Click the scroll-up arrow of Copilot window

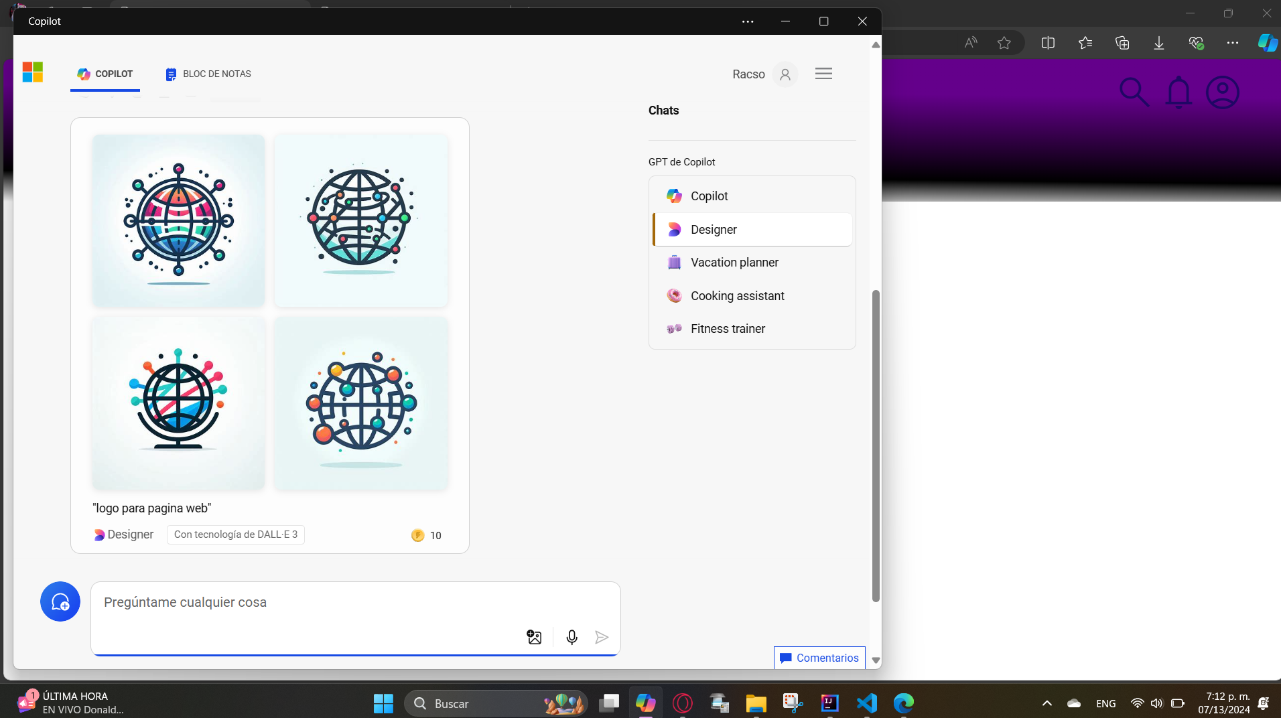[x=876, y=45]
